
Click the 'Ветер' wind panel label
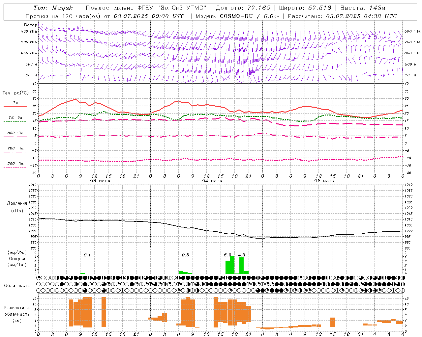pos(31,25)
